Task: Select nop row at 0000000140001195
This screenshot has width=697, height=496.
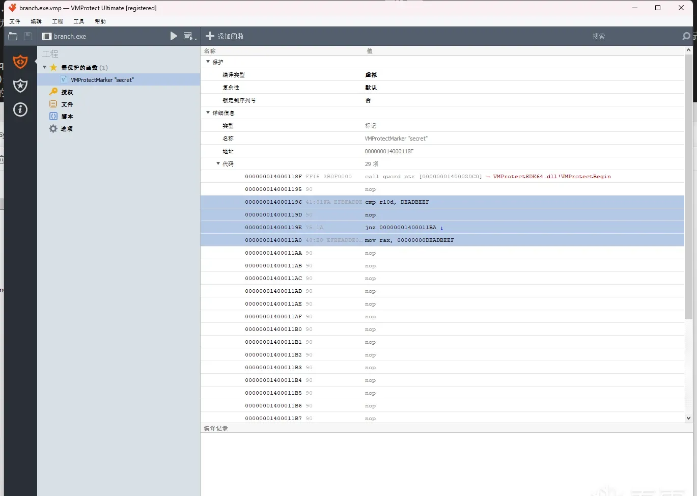Action: pyautogui.click(x=442, y=189)
